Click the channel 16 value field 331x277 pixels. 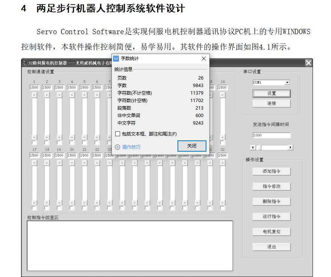tap(223, 87)
